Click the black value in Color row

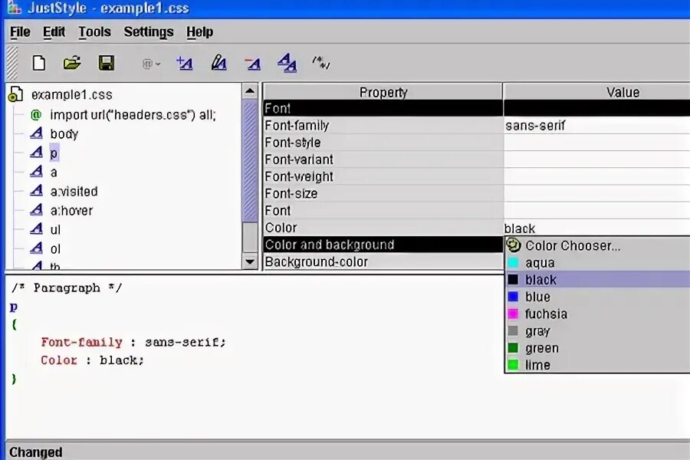click(x=596, y=228)
